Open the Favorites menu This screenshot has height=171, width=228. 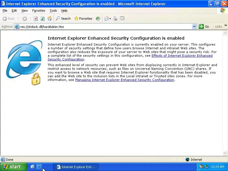coord(39,11)
